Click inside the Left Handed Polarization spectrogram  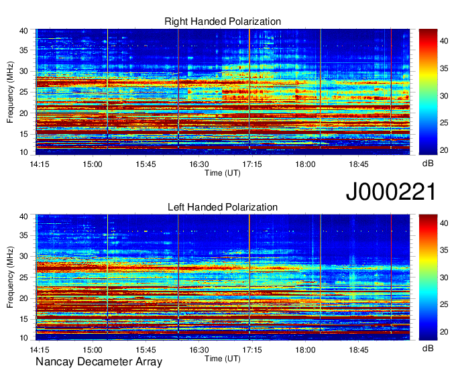tap(223, 277)
